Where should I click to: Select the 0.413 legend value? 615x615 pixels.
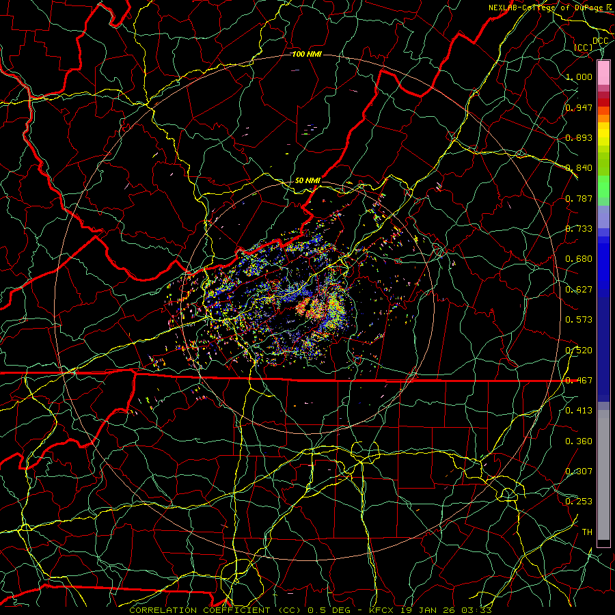tap(579, 411)
